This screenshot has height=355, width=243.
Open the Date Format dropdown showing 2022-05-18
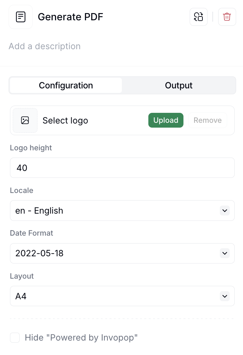(122, 253)
